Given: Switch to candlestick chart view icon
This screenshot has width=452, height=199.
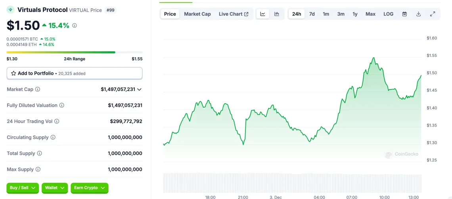Looking at the screenshot, I should coord(277,14).
